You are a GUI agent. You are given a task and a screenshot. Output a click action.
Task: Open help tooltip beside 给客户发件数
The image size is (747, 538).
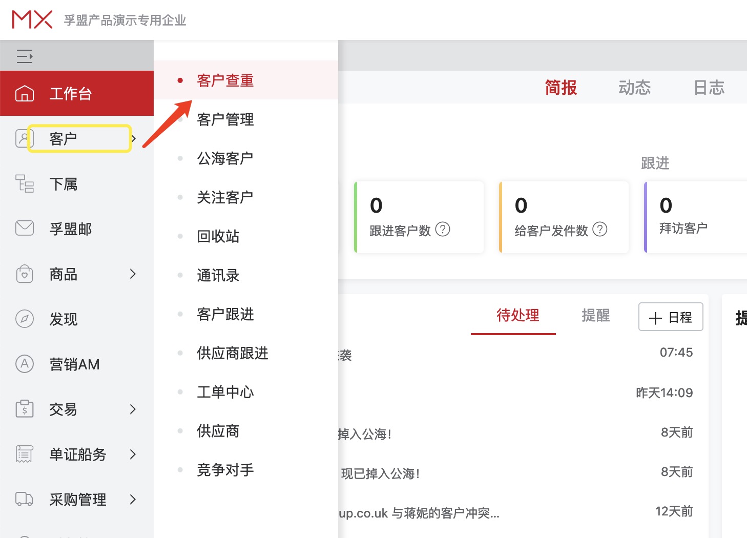pyautogui.click(x=599, y=230)
